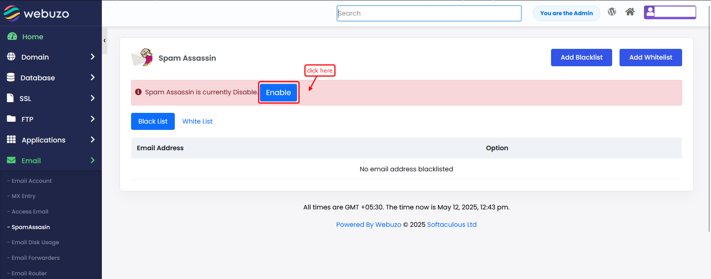Image resolution: width=711 pixels, height=279 pixels.
Task: Expand the SSL submenu chevron
Action: 93,98
